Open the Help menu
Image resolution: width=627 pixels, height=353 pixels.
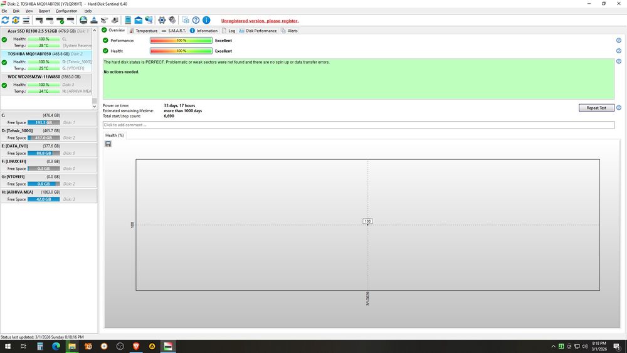[x=88, y=11]
